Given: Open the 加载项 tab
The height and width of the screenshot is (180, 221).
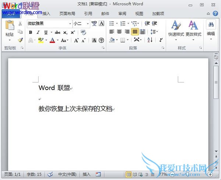Looking at the screenshot, I should pyautogui.click(x=158, y=14).
